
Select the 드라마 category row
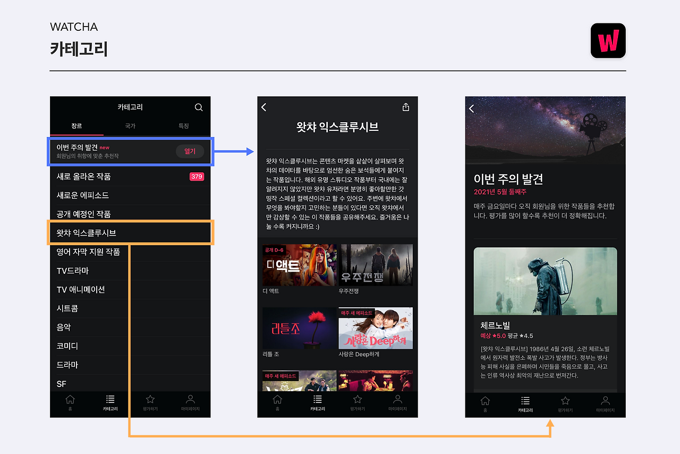130,365
